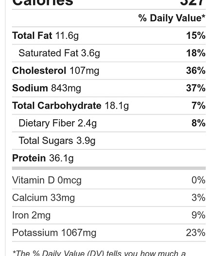This screenshot has height=256, width=208.
Task: Select the Protein 36.1g row
Action: coord(109,158)
